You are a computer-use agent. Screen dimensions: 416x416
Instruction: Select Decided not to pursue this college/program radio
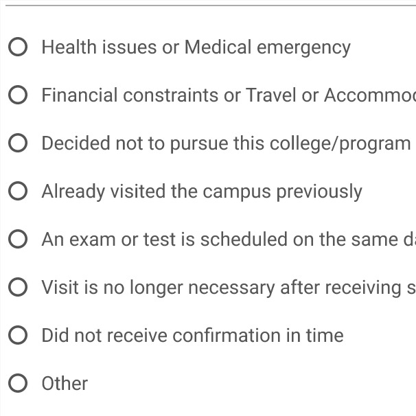coord(19,143)
